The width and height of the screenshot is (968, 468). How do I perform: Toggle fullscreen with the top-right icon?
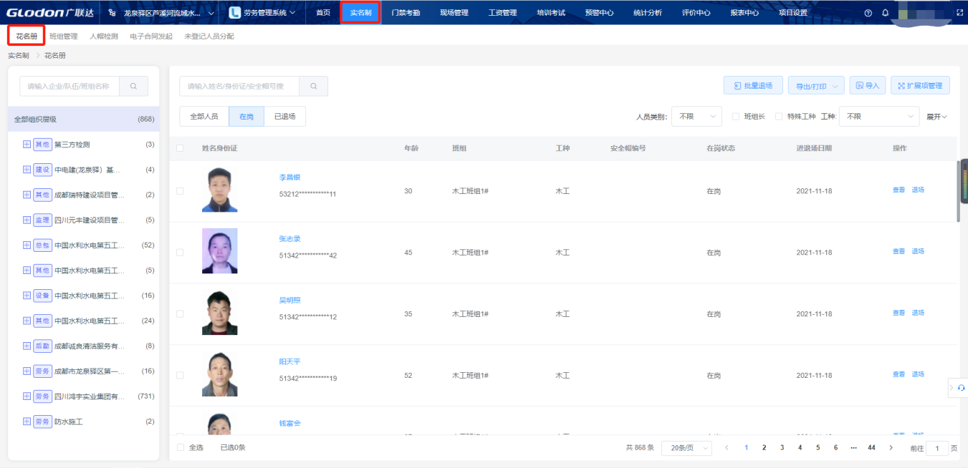coord(959,13)
